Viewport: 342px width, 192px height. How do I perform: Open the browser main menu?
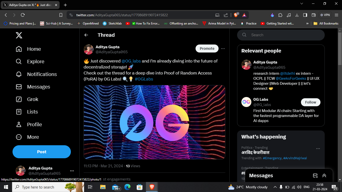pos(337,15)
